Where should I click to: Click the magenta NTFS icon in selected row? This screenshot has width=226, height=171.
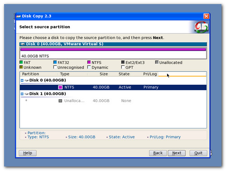(60, 87)
